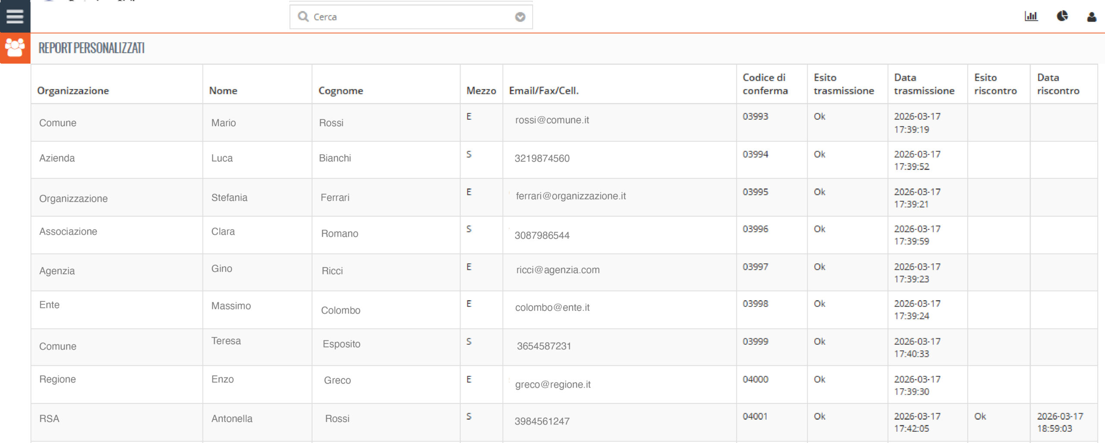Screen dimensions: 1105x443
Task: Click confirmation code 04001 cell
Action: point(755,417)
